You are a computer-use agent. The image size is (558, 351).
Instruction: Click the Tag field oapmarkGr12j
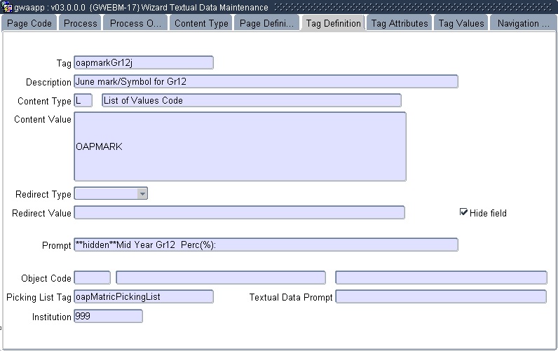(x=144, y=62)
